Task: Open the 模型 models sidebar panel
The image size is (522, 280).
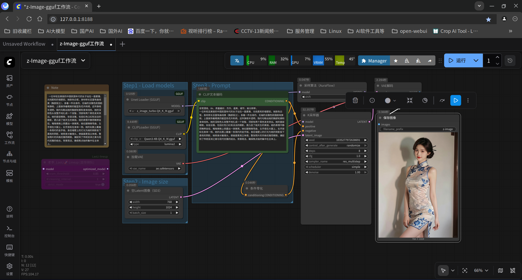Action: tap(10, 119)
